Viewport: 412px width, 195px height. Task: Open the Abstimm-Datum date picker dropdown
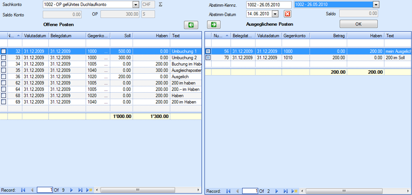point(275,14)
